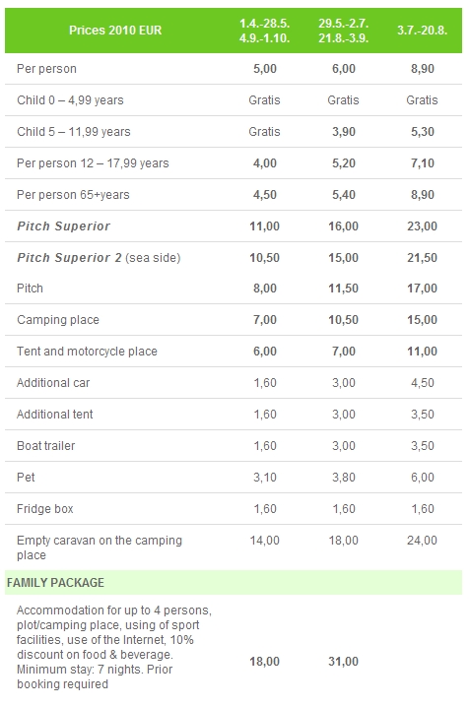Click the 1.4.-28.5. season column header

[x=265, y=31]
